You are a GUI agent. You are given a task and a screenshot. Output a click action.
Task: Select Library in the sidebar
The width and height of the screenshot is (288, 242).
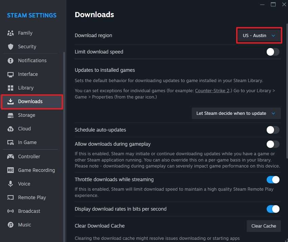pyautogui.click(x=32, y=88)
